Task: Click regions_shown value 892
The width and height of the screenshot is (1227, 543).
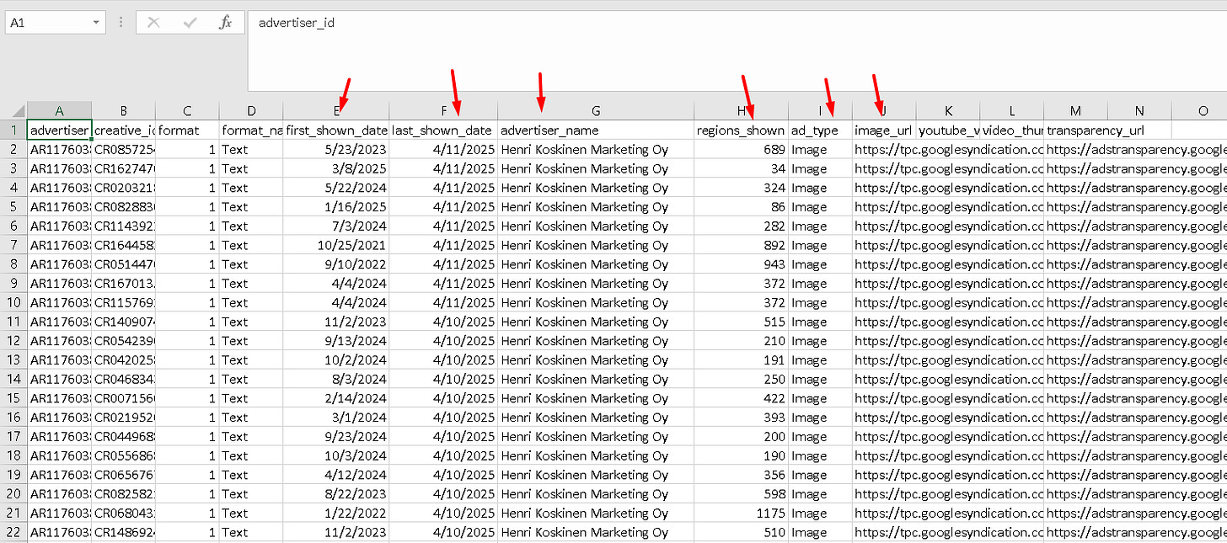Action: (742, 245)
